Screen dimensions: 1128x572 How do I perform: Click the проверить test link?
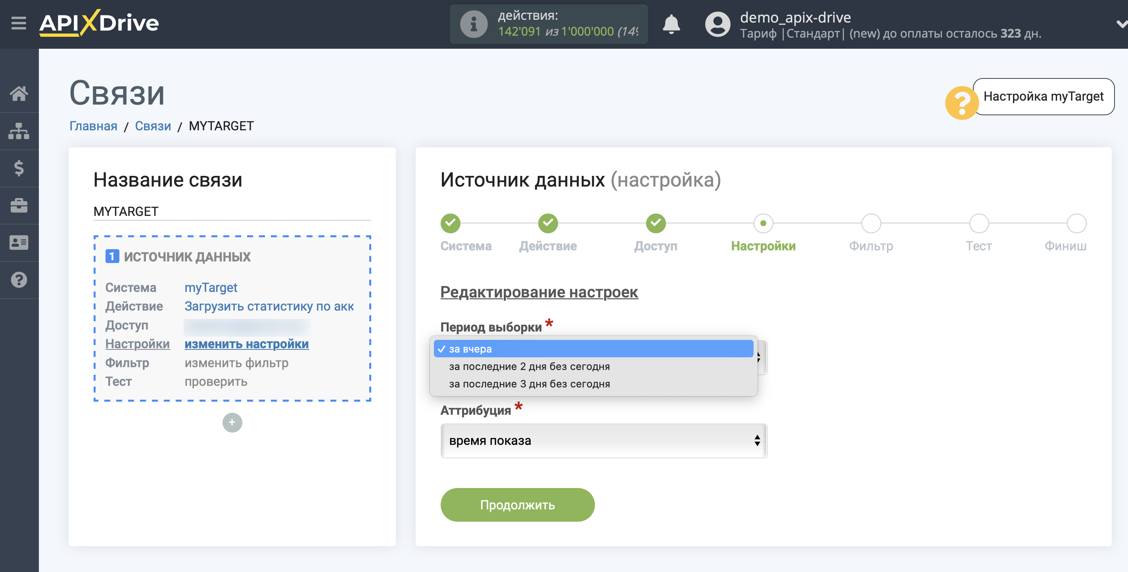click(x=216, y=382)
